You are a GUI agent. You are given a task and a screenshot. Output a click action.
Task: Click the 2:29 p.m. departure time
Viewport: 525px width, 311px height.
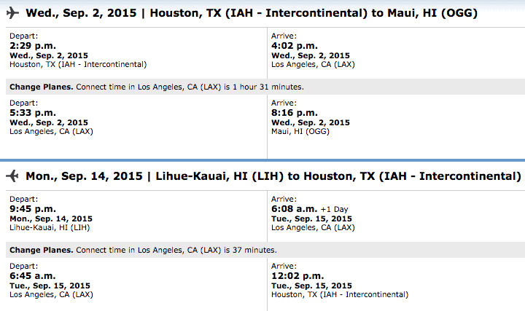click(x=33, y=46)
